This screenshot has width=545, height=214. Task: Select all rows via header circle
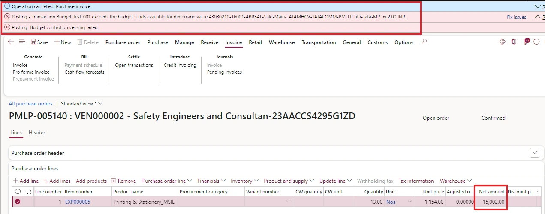coord(18,192)
